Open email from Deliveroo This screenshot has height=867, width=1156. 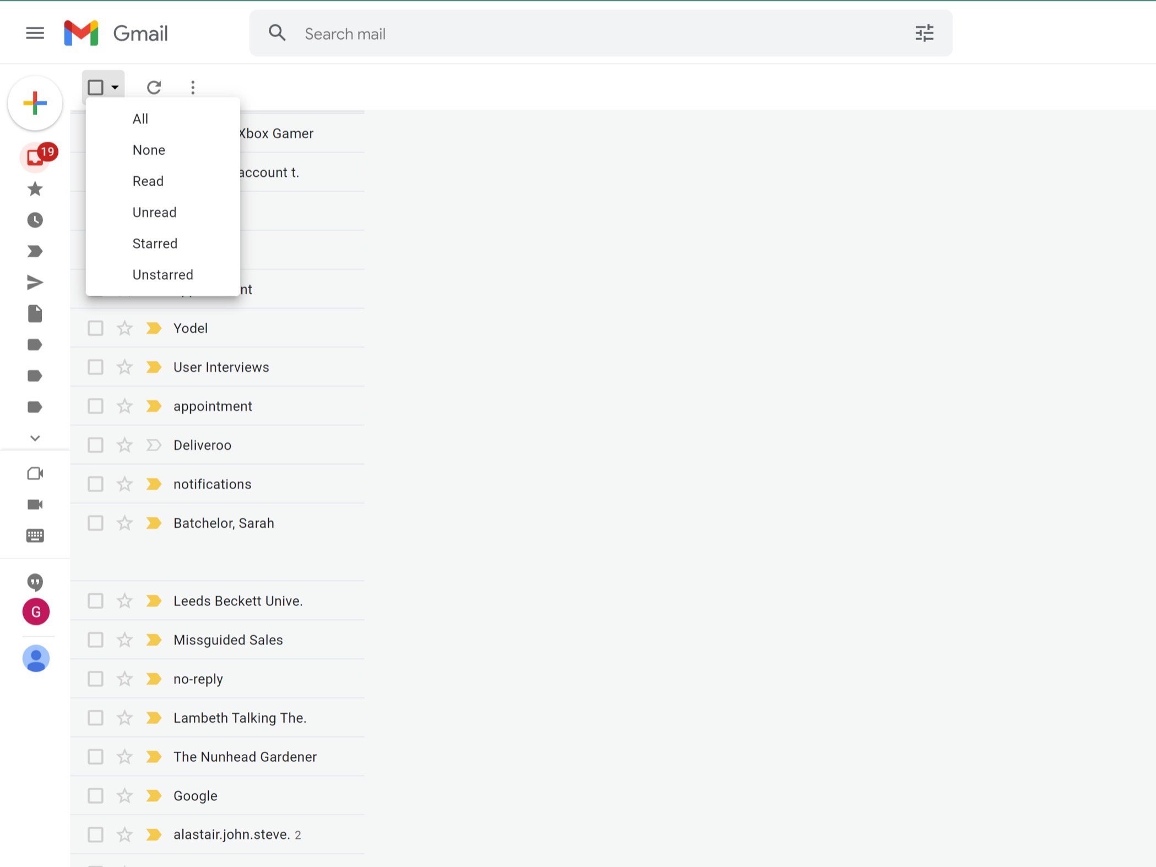click(x=218, y=445)
